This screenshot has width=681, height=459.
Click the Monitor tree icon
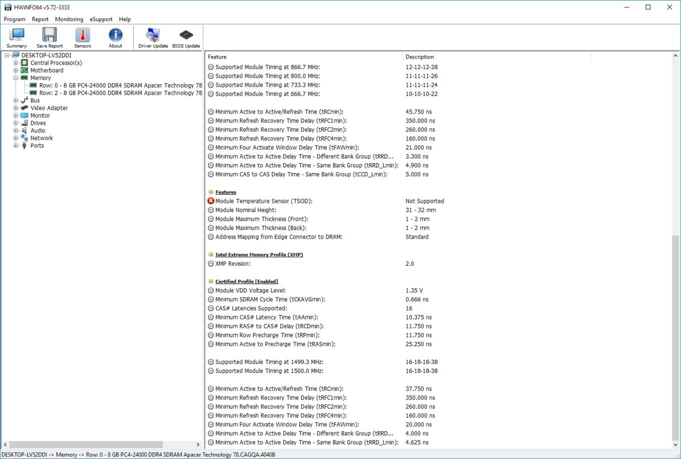[25, 115]
